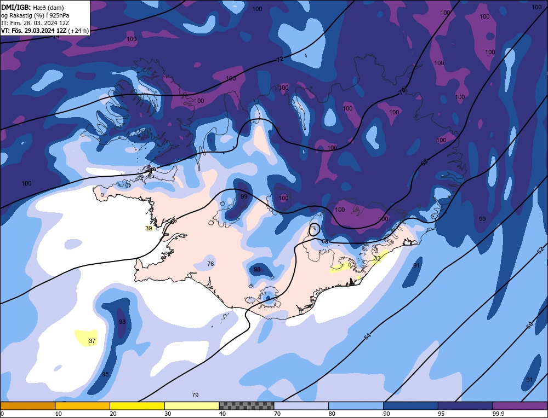Select the 'VT: Fös. 29.03.2024 12Z (+24 h)' line
The height and width of the screenshot is (418, 548).
45,31
